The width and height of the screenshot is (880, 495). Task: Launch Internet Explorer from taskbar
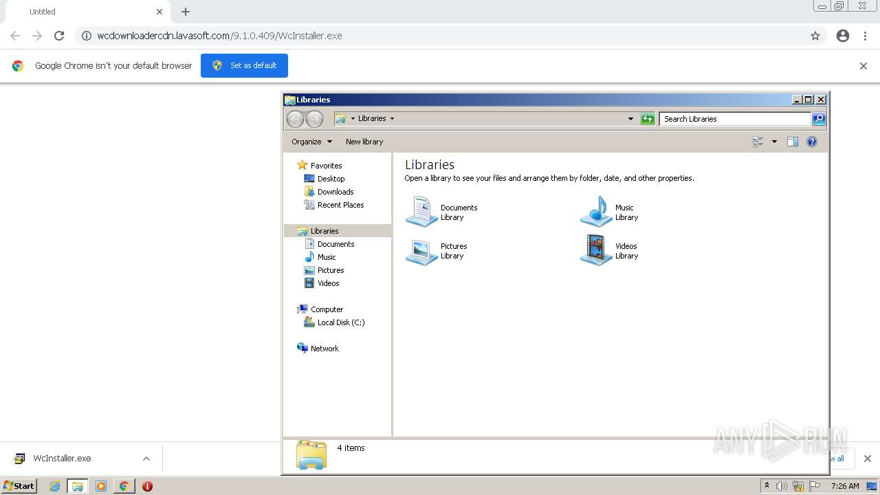[55, 486]
